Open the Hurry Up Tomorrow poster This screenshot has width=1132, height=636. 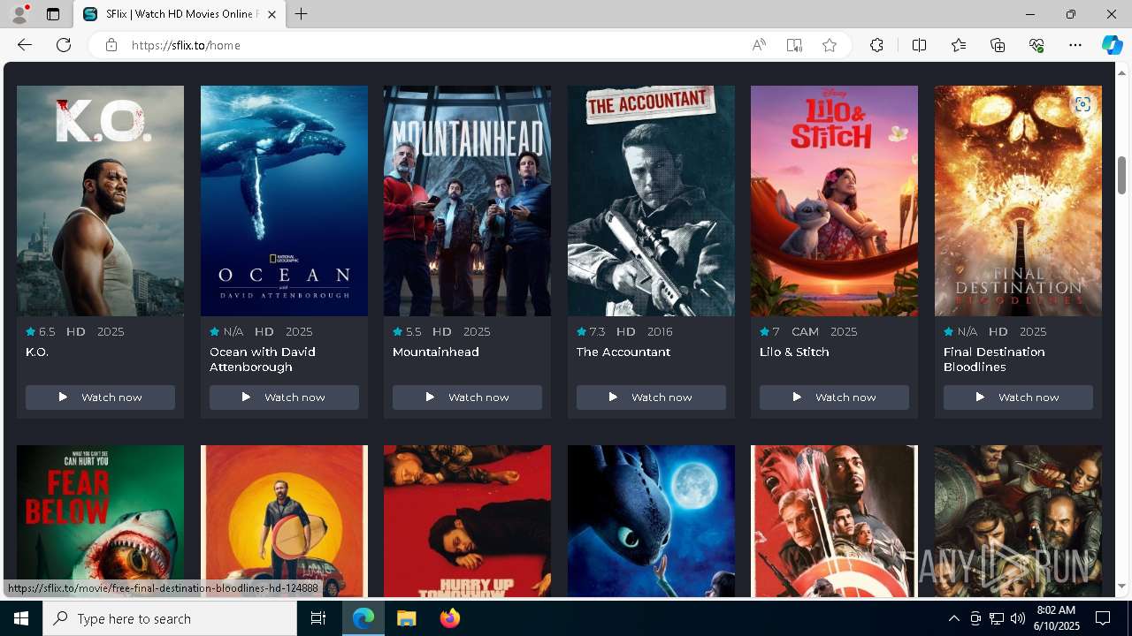[x=467, y=521]
